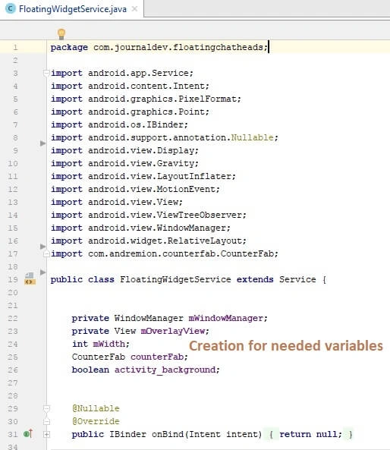Click gutter arrow marker near RelativeLayout import

42,246
